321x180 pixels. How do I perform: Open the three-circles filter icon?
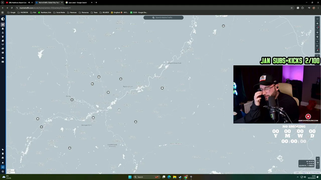pos(317,23)
